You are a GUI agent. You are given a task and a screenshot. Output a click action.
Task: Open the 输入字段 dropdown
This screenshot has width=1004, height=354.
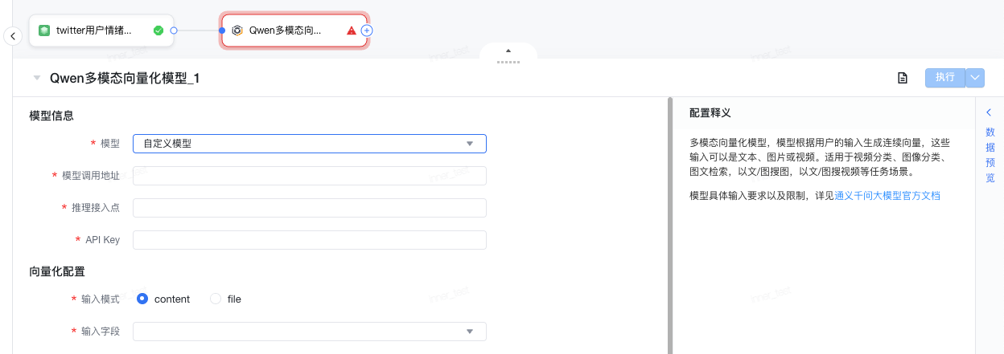coord(309,332)
